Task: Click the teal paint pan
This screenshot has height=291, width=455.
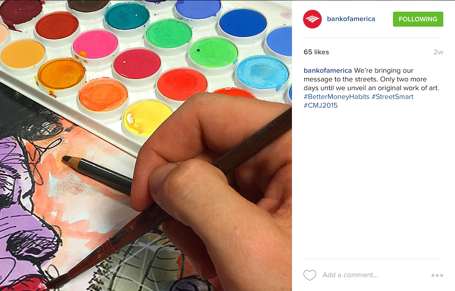Action: pyautogui.click(x=127, y=16)
